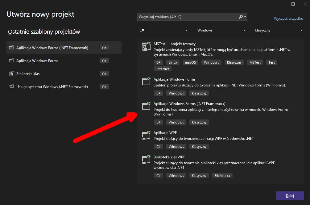This screenshot has width=310, height=205.
Task: Click the MSTest tag
Action: pyautogui.click(x=255, y=62)
